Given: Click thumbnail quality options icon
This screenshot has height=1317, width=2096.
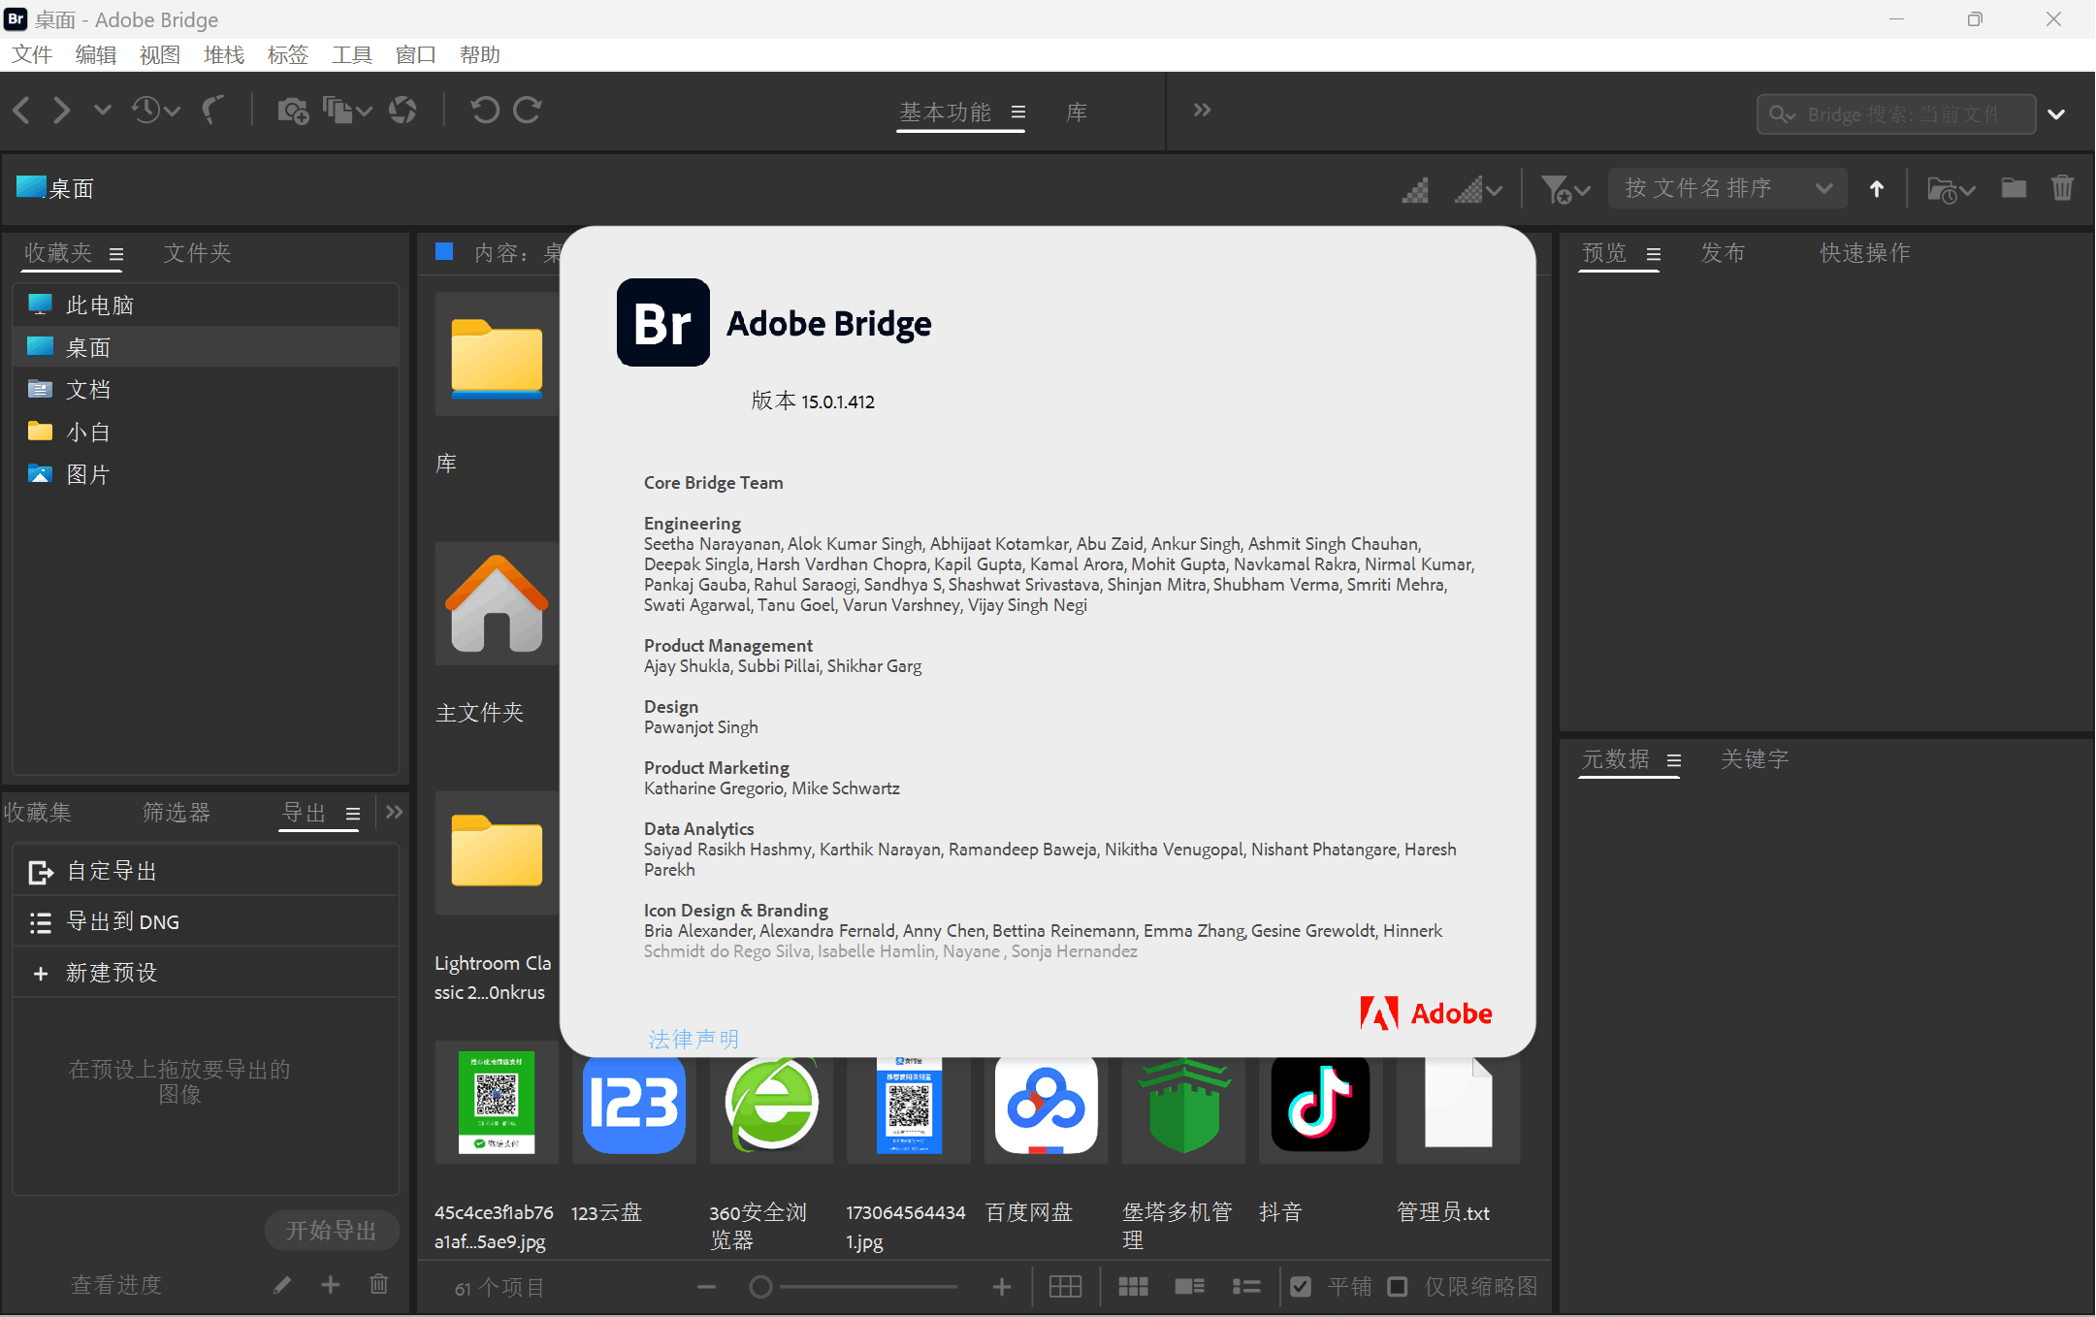Looking at the screenshot, I should pyautogui.click(x=1416, y=189).
